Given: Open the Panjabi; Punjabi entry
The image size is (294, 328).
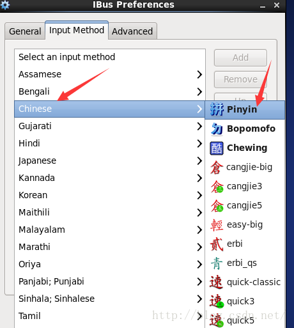Looking at the screenshot, I should 110,281.
